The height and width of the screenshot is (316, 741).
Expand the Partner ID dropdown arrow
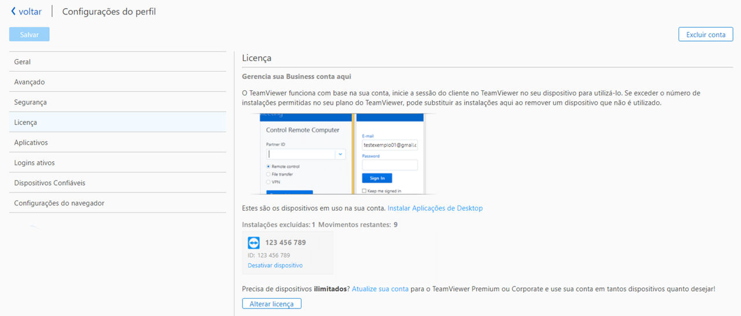pos(340,155)
